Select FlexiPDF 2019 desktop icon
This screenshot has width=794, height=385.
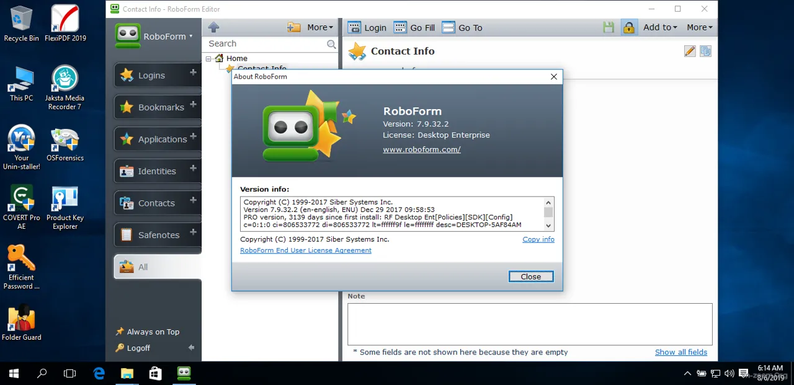(65, 24)
